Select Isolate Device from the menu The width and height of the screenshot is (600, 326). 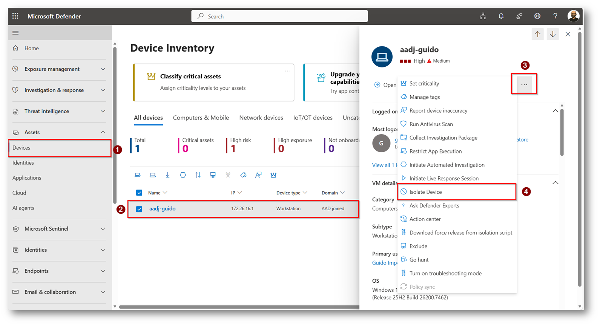[x=425, y=192]
